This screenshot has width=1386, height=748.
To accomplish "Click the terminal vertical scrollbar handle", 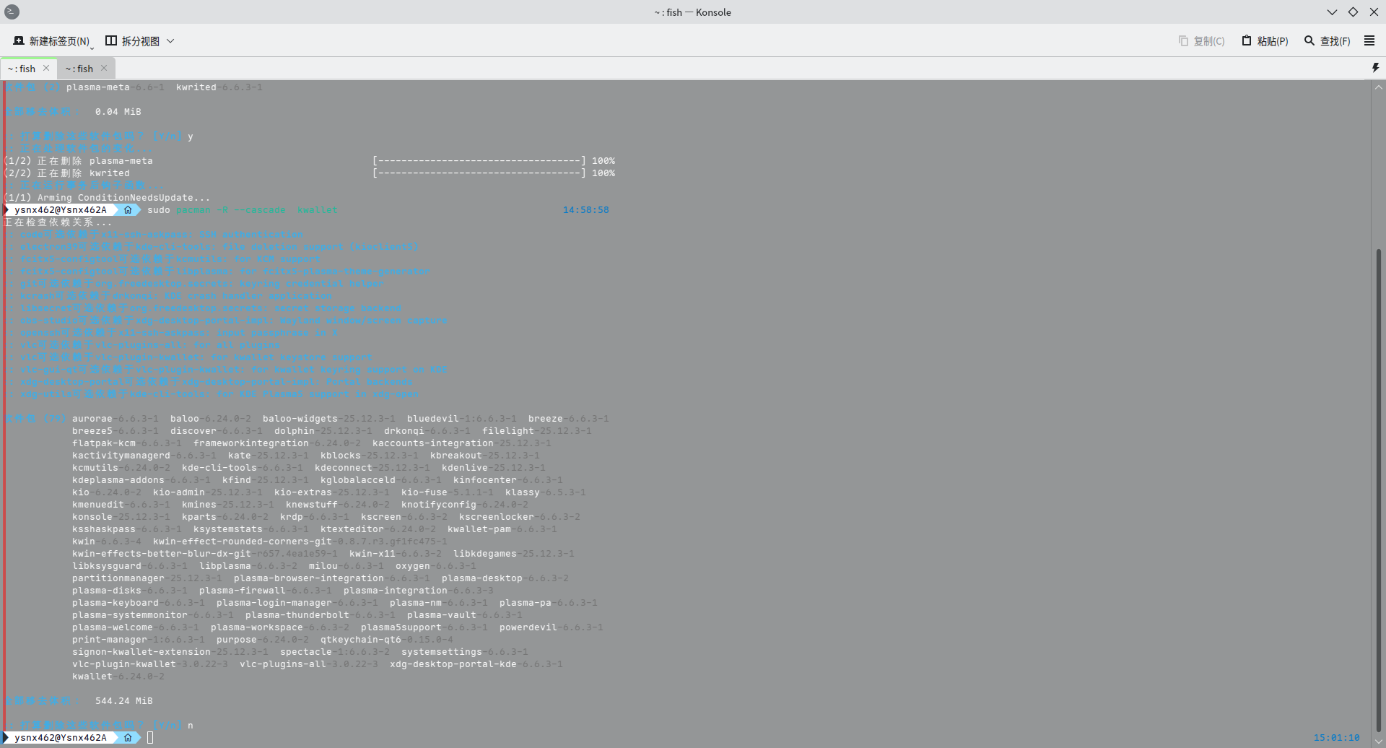I will (1378, 491).
